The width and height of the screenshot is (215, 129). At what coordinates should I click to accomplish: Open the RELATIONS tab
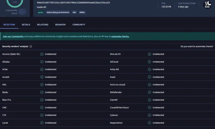pos(43,25)
